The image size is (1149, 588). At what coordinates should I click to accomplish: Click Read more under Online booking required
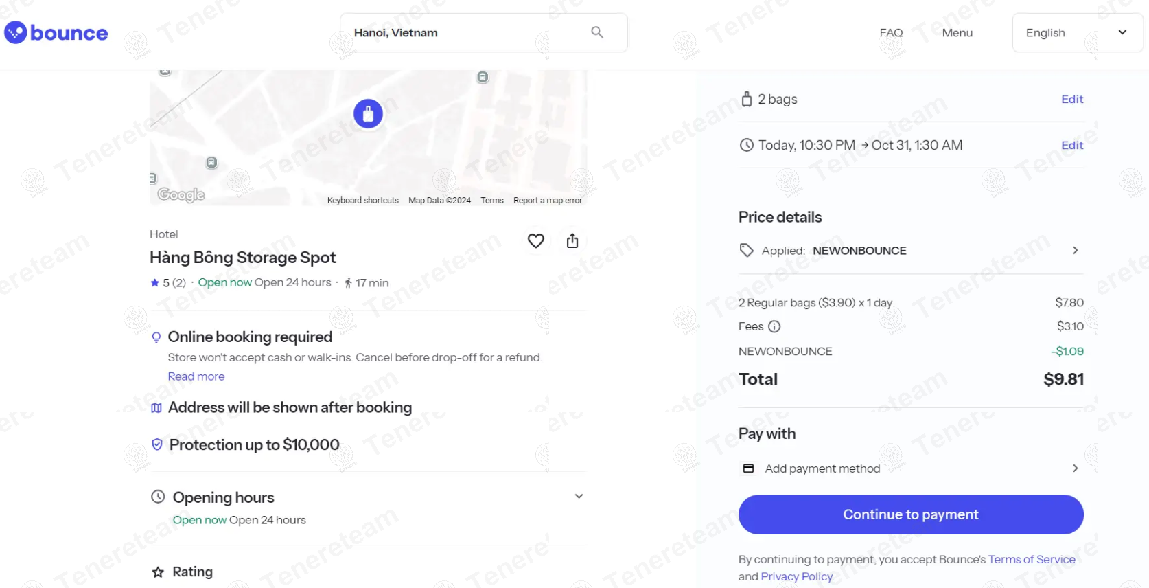coord(196,376)
